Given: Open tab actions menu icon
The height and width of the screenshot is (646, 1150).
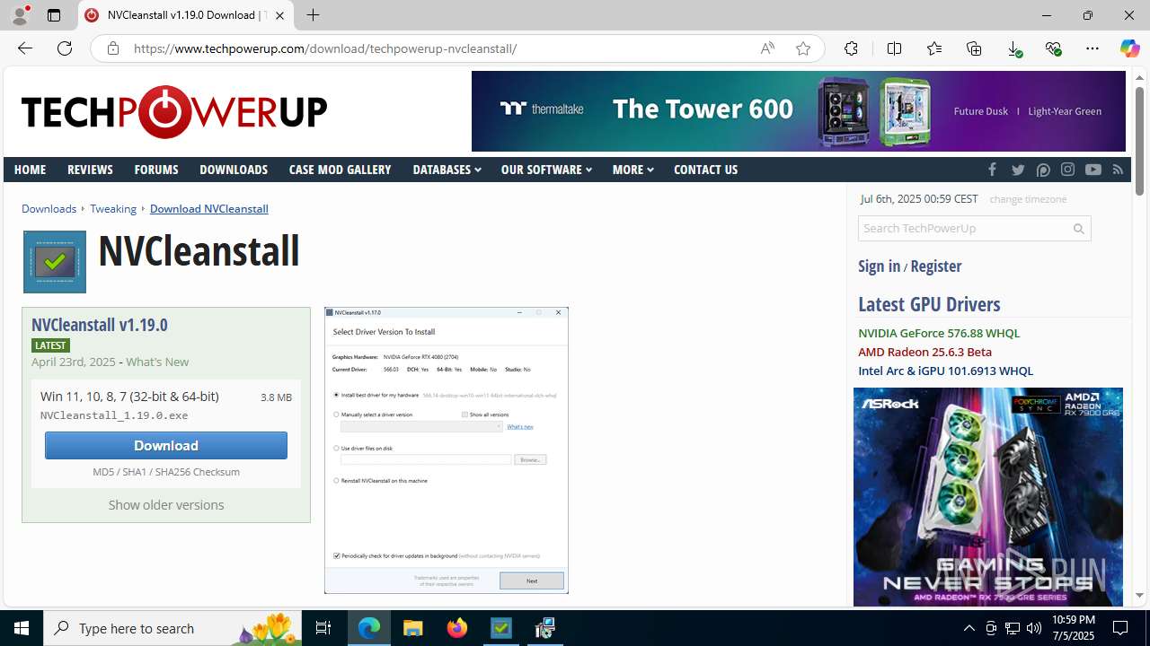Looking at the screenshot, I should [x=54, y=15].
